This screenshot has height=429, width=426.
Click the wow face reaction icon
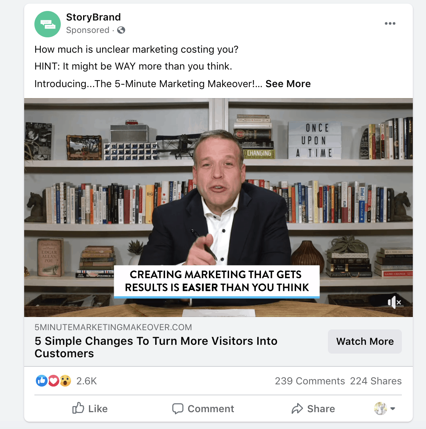click(x=66, y=381)
